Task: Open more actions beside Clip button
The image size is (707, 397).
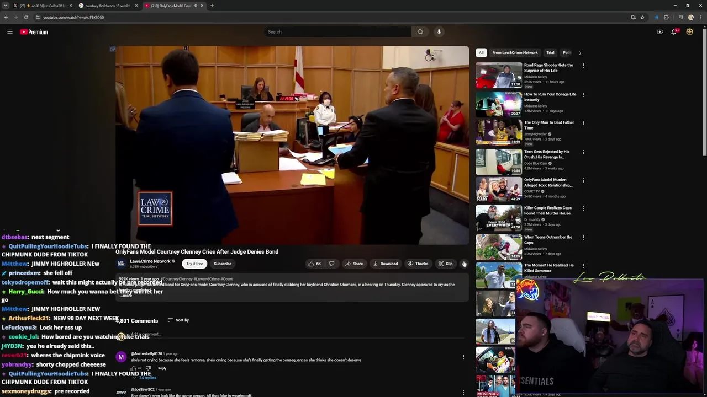Action: (x=464, y=264)
